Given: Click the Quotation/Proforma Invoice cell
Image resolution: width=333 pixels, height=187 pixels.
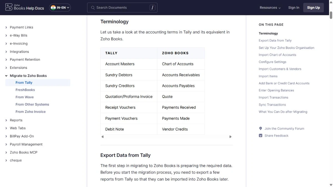Looking at the screenshot, I should [x=129, y=96].
